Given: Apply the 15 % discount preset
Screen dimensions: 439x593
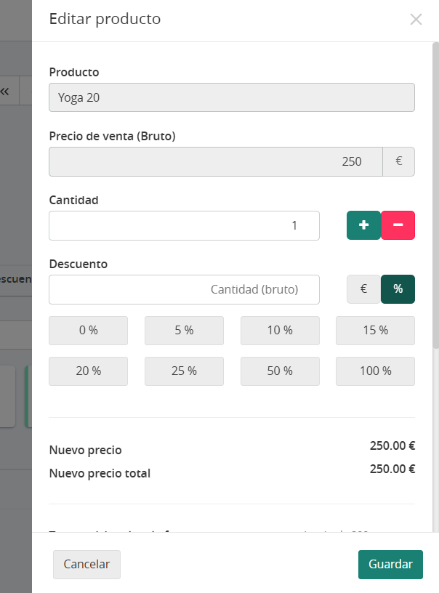Looking at the screenshot, I should point(376,331).
